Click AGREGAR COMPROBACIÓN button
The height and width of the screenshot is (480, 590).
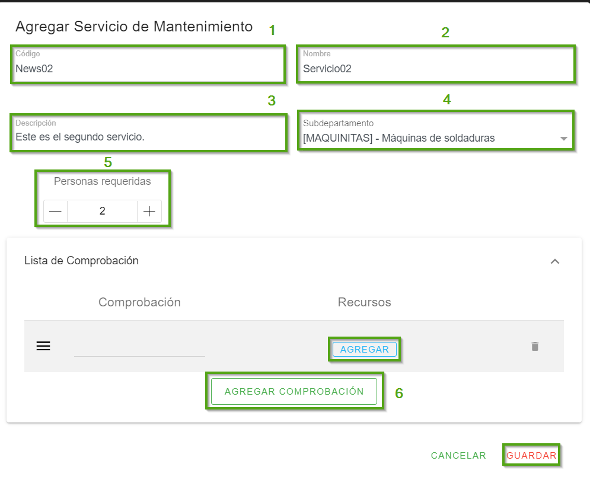[x=294, y=392]
